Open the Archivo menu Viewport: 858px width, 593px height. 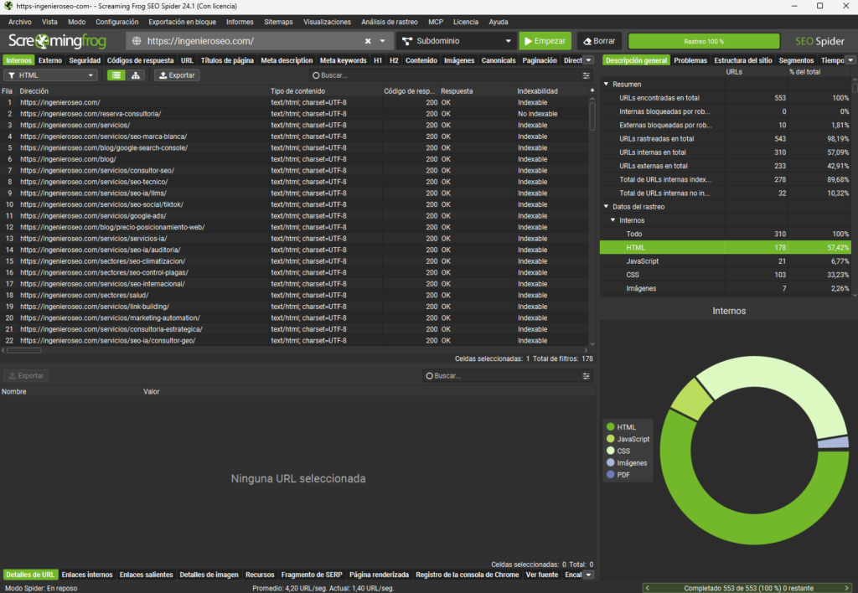tap(20, 22)
